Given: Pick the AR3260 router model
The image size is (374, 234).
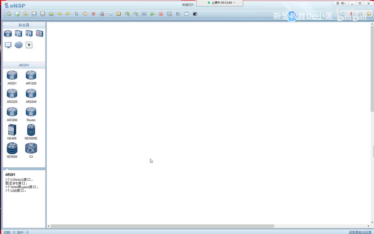Looking at the screenshot, I should tap(12, 114).
